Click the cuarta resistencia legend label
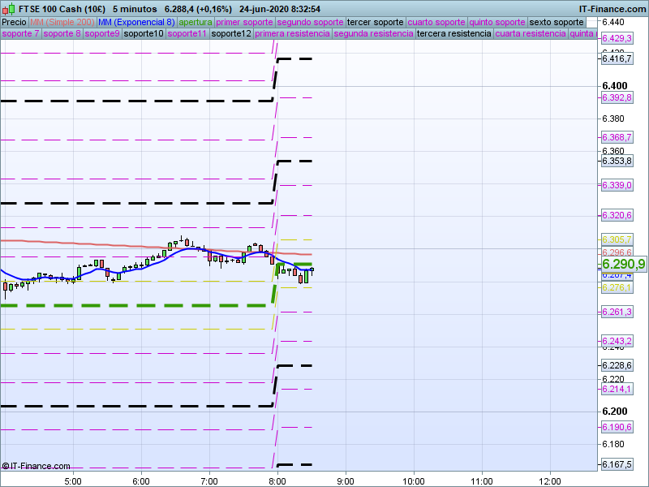The width and height of the screenshot is (649, 487). click(x=531, y=34)
